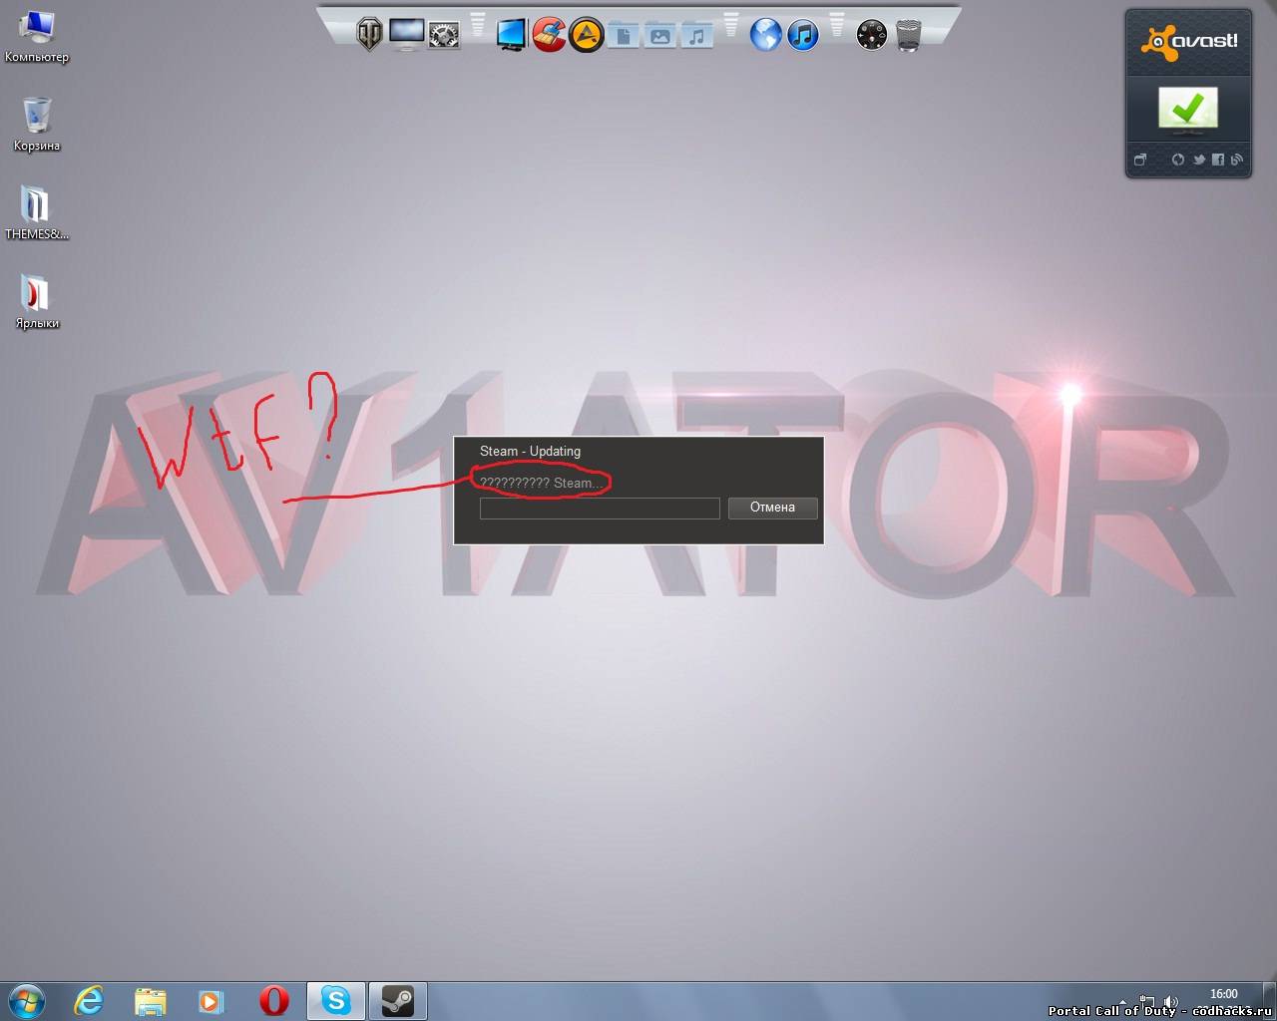This screenshot has width=1277, height=1021.
Task: Click the '?????????? Steam...' status text
Action: click(541, 483)
